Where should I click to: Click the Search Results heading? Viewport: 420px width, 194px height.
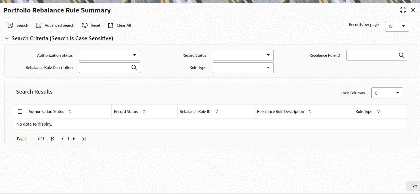[x=34, y=92]
